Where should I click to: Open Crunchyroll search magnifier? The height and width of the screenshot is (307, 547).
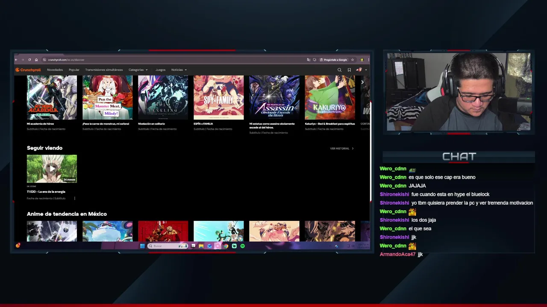point(339,70)
